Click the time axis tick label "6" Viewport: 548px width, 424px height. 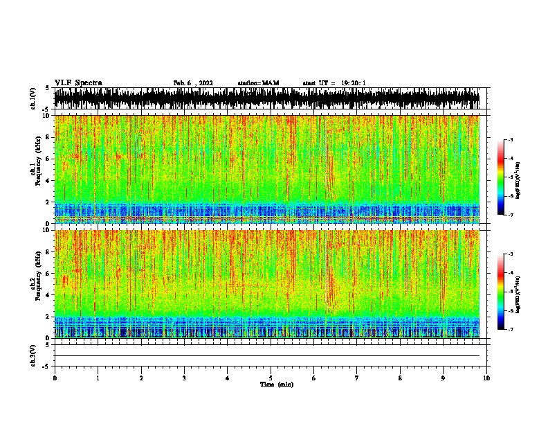(x=314, y=378)
